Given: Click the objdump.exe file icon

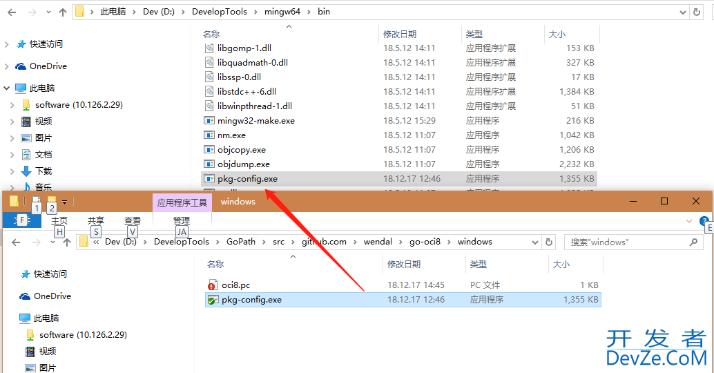Looking at the screenshot, I should [x=209, y=164].
